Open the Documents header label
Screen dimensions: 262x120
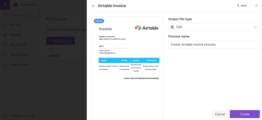tap(28, 5)
